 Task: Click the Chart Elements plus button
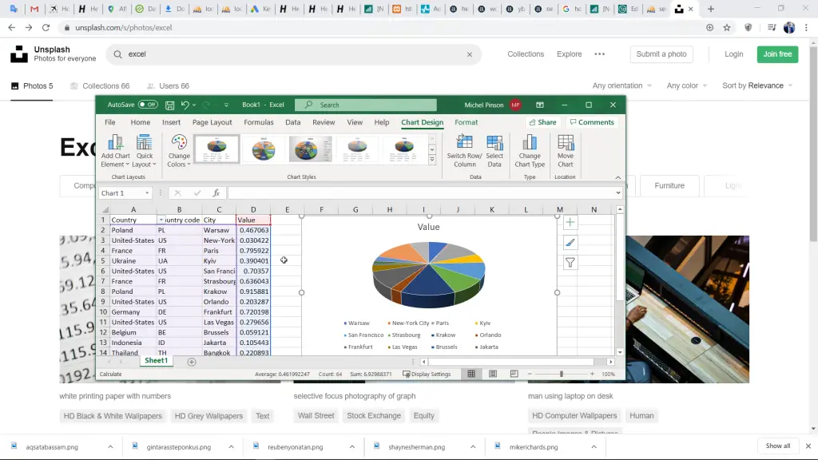(x=570, y=223)
